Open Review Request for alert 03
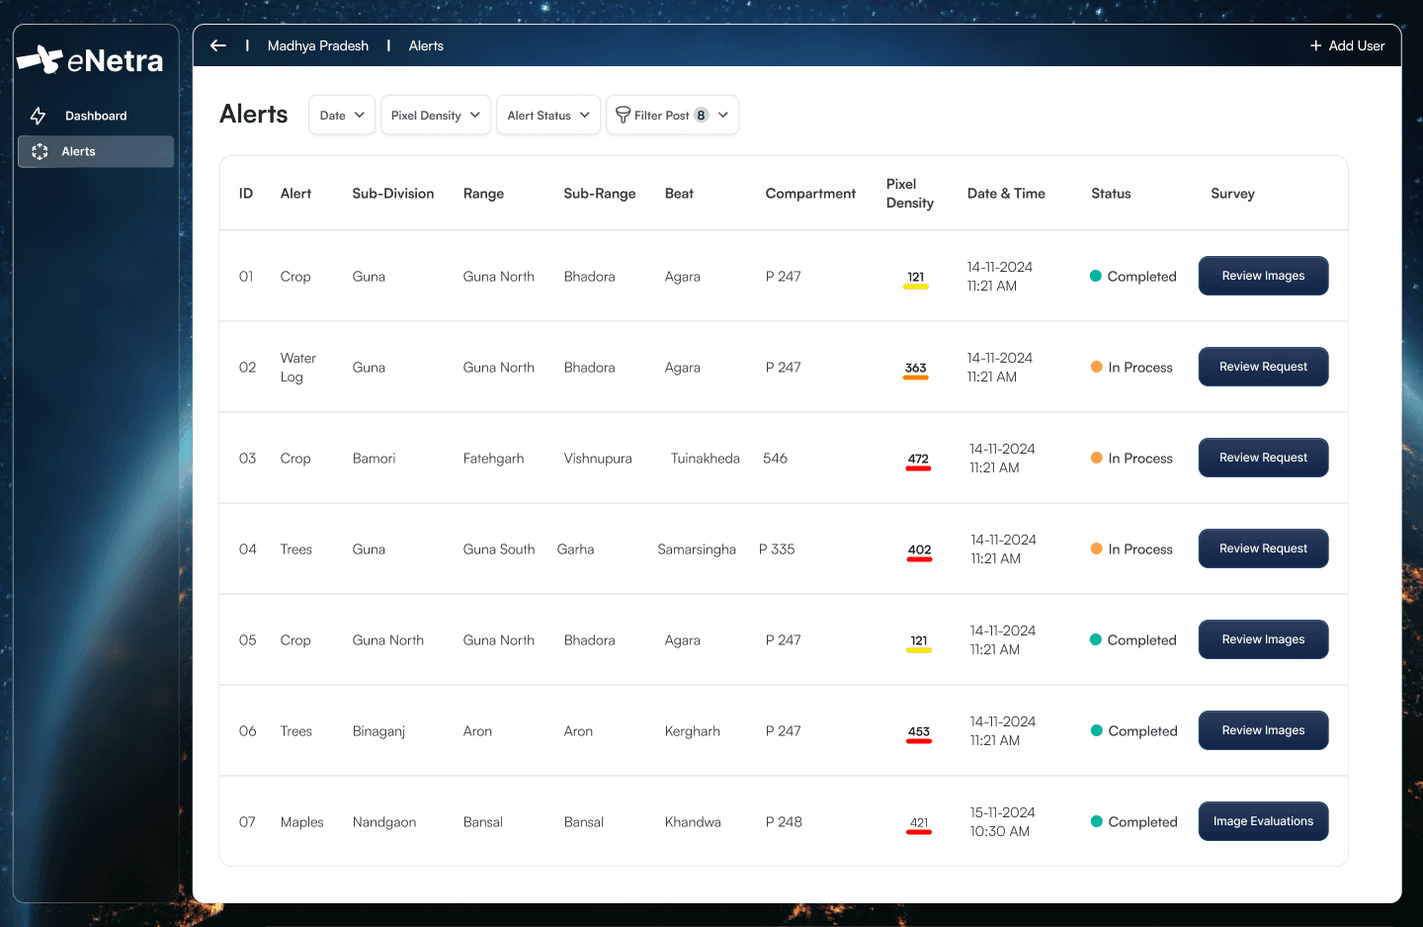 tap(1263, 458)
